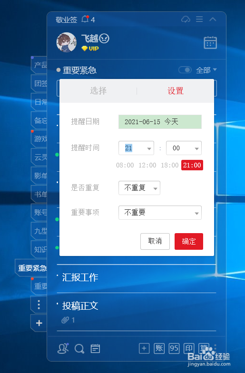Image resolution: width=245 pixels, height=373 pixels.
Task: Open the calendar icon beside the profile
Action: [210, 43]
